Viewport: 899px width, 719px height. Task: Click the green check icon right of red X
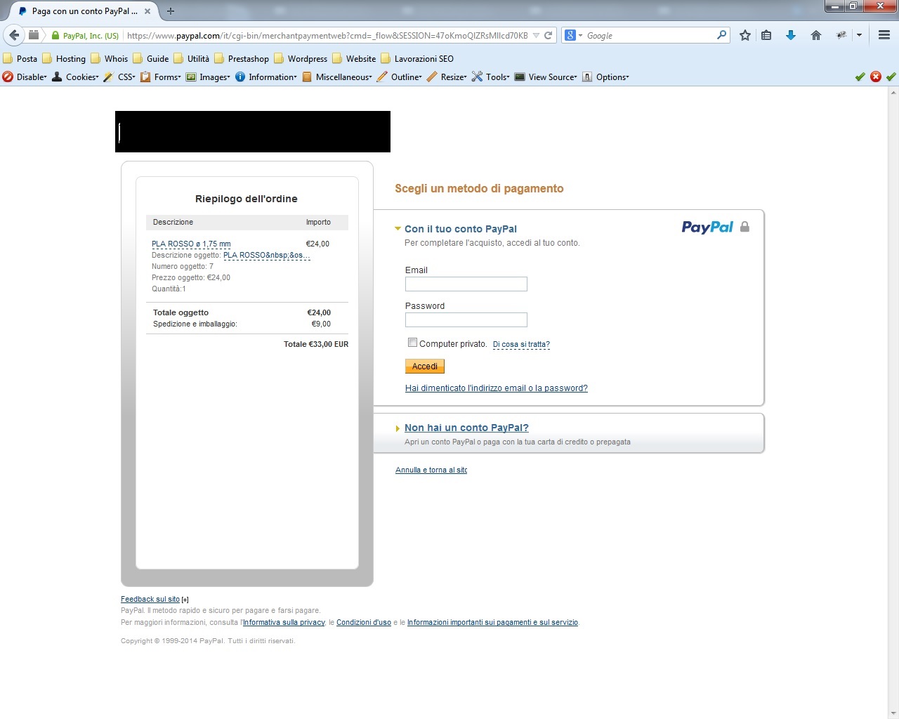(891, 77)
